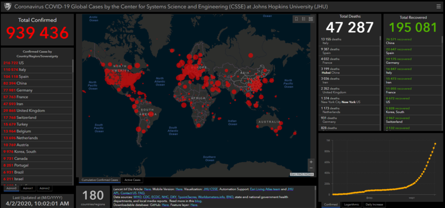Switch to Active Cases map tab
This screenshot has height=208, width=445.
click(132, 180)
